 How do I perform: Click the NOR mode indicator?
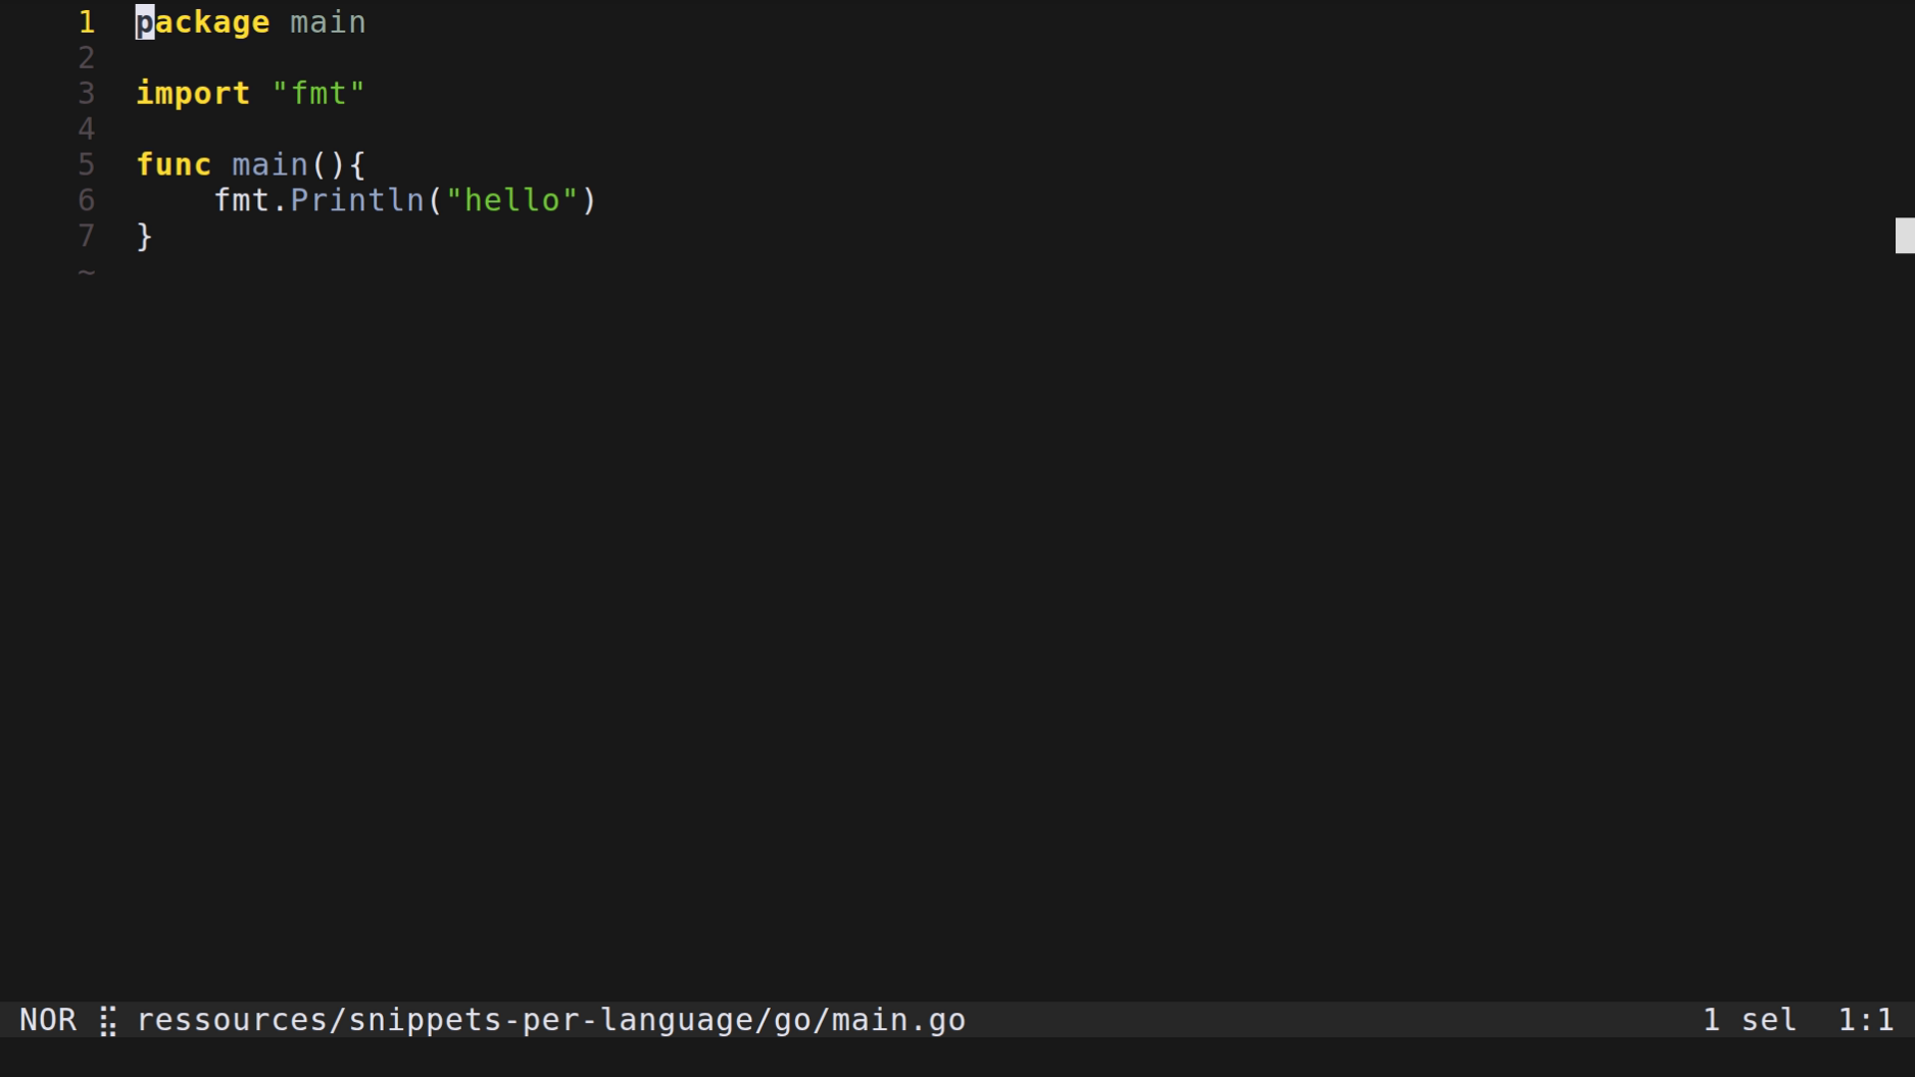pyautogui.click(x=48, y=1020)
